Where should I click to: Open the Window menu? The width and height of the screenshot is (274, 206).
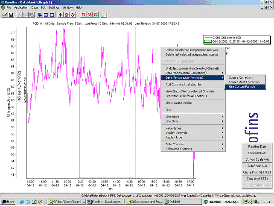pos(67,8)
